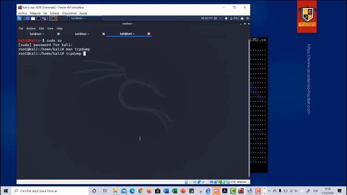Open File Explorer from the taskbar

[115, 191]
